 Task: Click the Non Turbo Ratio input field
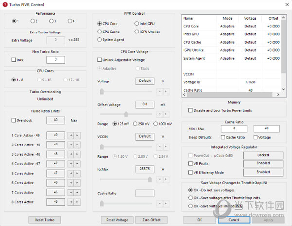click(x=55, y=60)
